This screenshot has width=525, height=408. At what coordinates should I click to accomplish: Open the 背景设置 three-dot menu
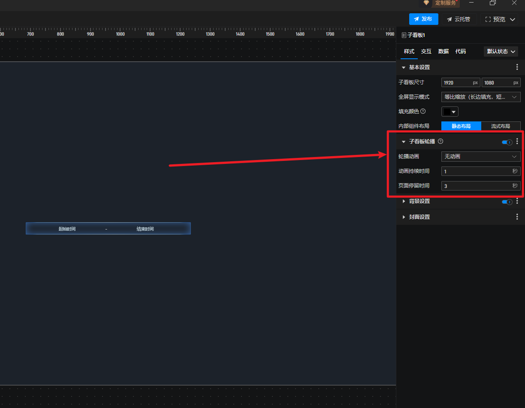[x=517, y=201]
